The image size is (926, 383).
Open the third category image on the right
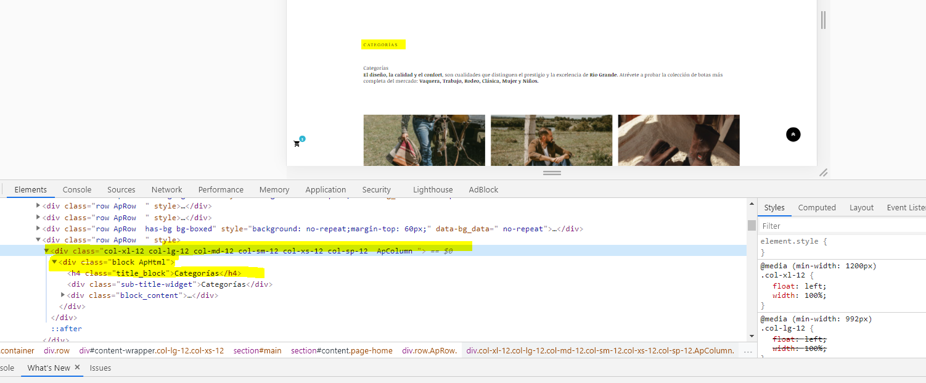[679, 140]
